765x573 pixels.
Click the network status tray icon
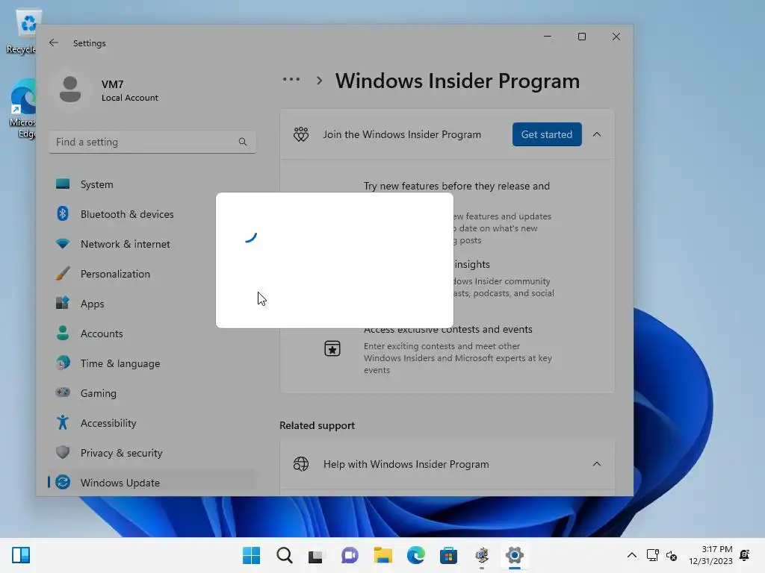(652, 555)
